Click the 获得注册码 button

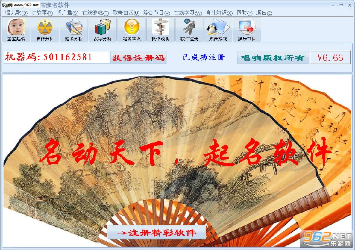pyautogui.click(x=138, y=58)
